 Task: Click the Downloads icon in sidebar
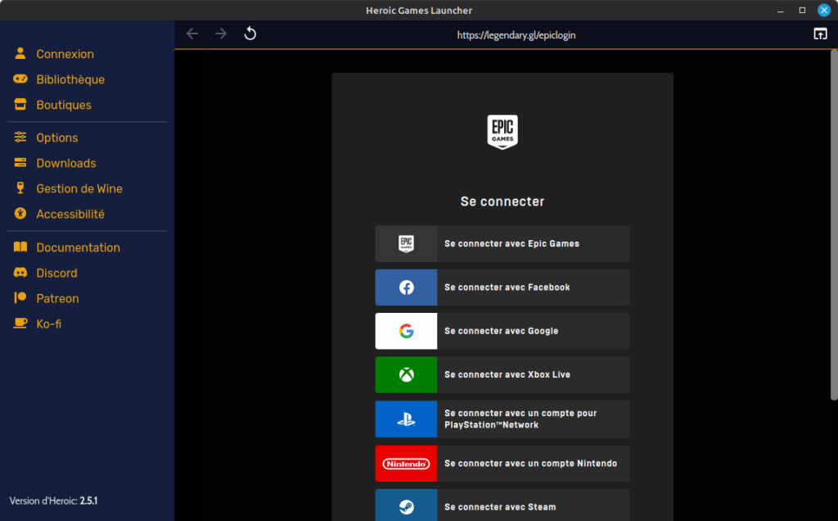(x=20, y=163)
